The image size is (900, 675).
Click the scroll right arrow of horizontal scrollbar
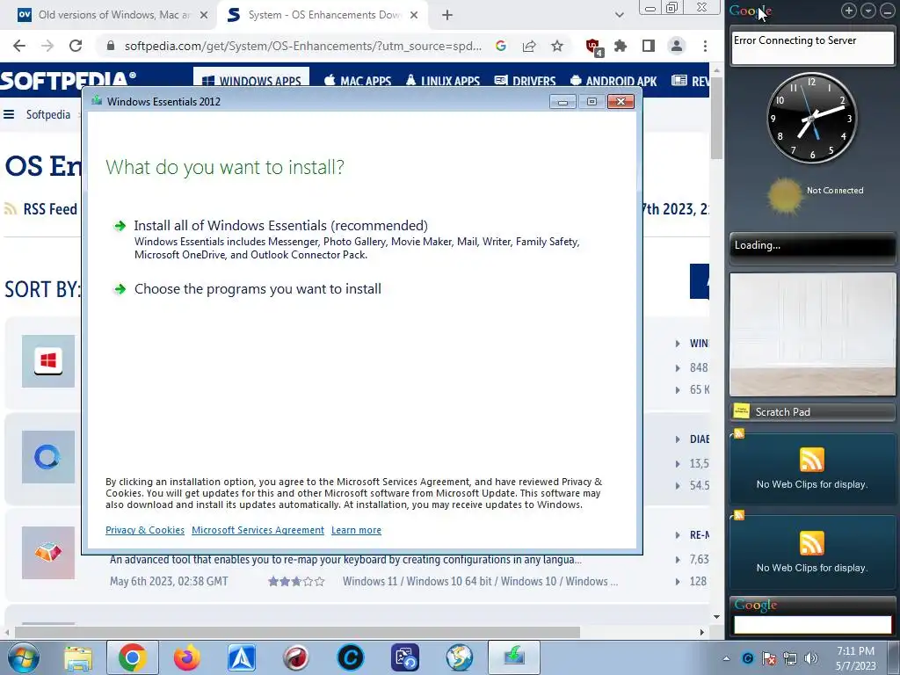click(x=701, y=633)
